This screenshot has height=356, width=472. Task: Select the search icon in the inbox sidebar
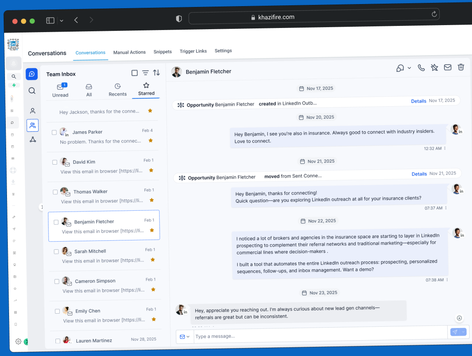coord(32,91)
